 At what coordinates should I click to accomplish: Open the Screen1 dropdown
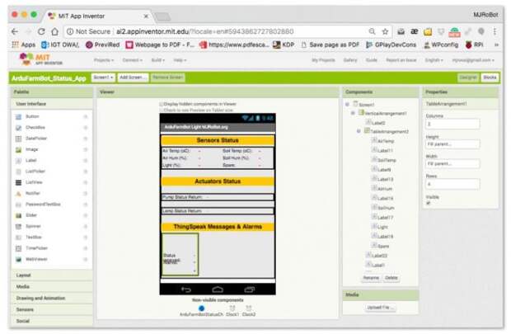pyautogui.click(x=103, y=78)
